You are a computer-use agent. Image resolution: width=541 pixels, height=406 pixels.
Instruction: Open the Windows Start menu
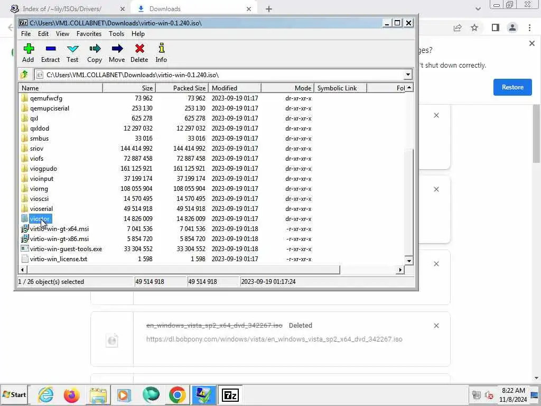[14, 394]
